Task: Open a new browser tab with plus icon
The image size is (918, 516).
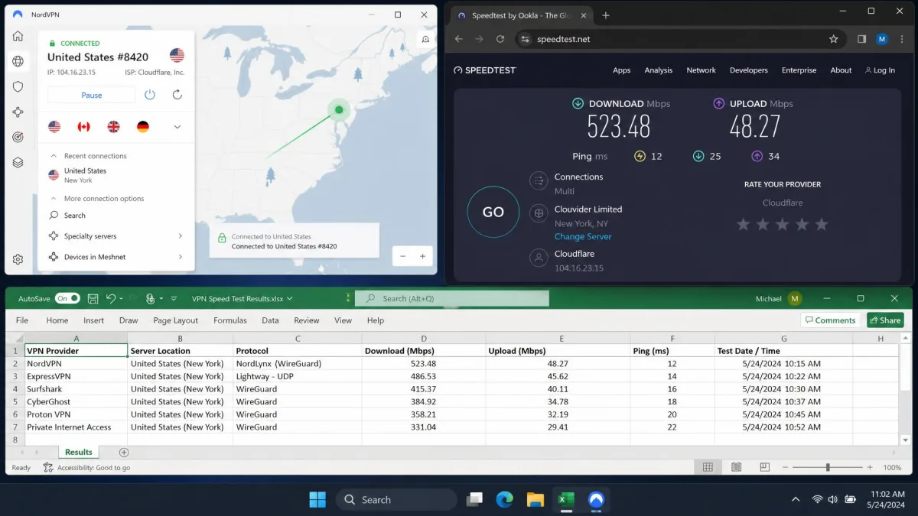Action: click(606, 15)
